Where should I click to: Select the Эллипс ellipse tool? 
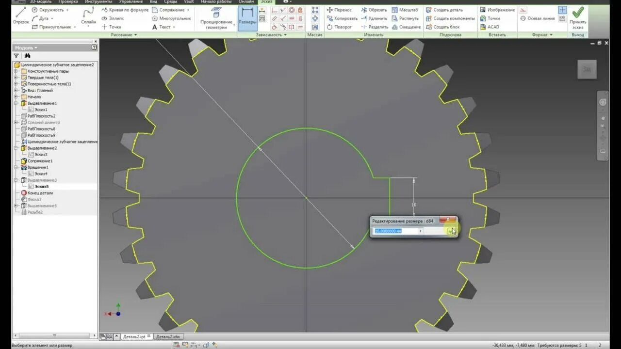tap(113, 18)
